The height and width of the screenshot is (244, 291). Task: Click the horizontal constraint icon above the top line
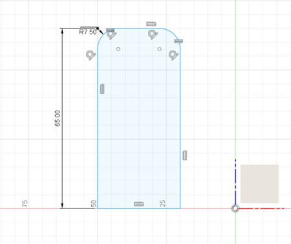(x=151, y=24)
